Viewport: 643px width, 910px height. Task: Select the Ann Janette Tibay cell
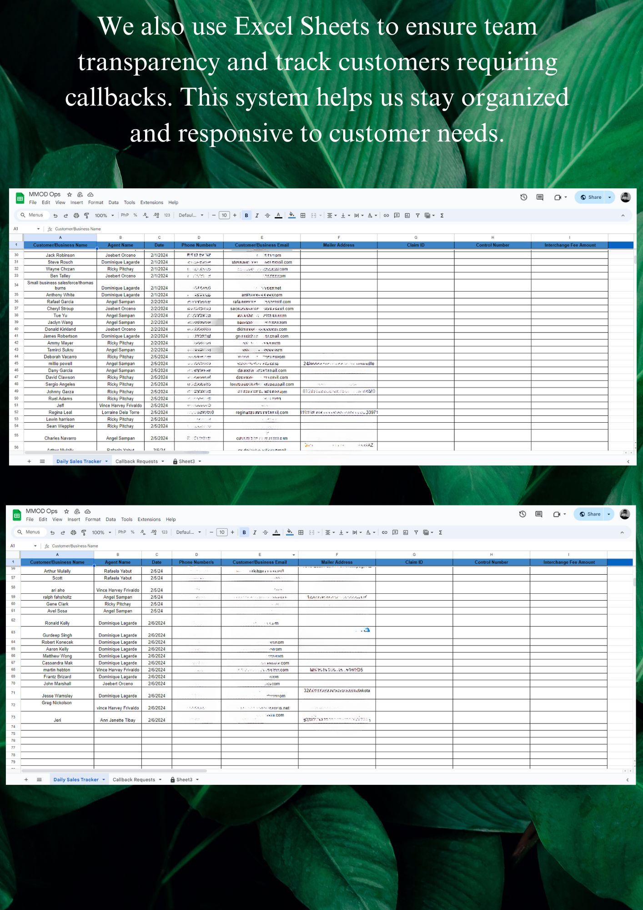coord(118,718)
